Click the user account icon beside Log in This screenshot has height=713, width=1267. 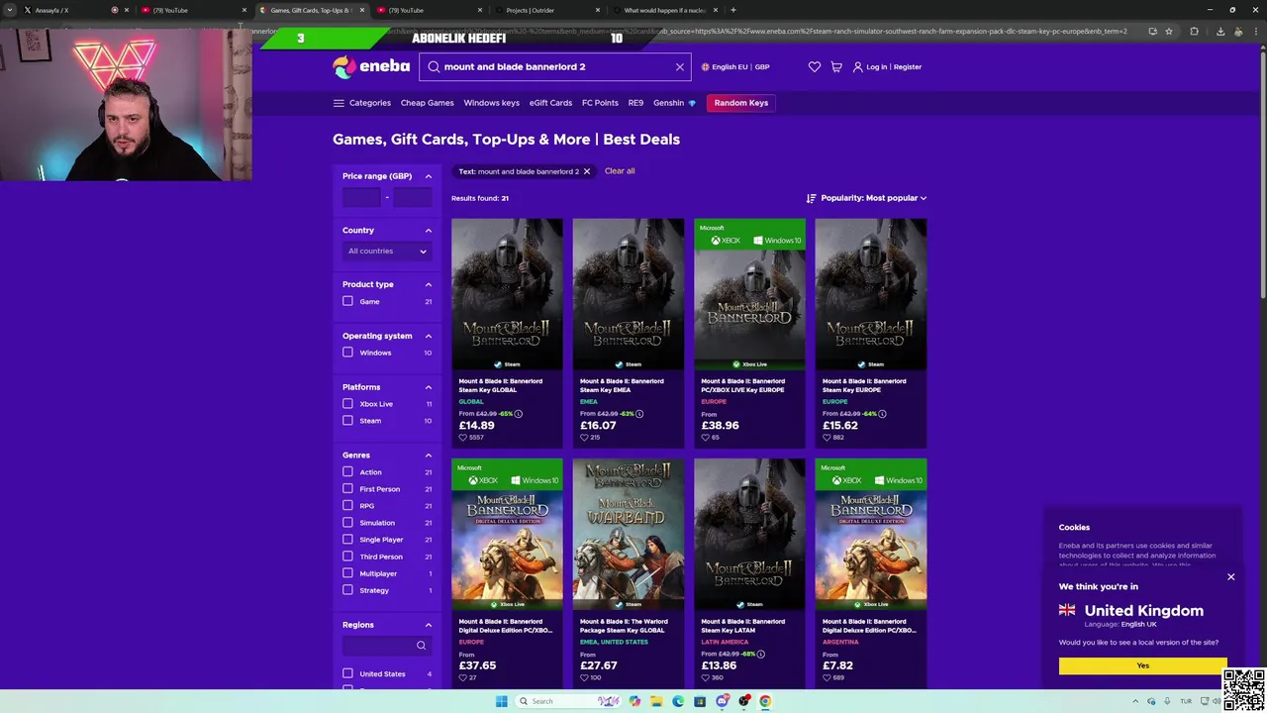point(857,66)
